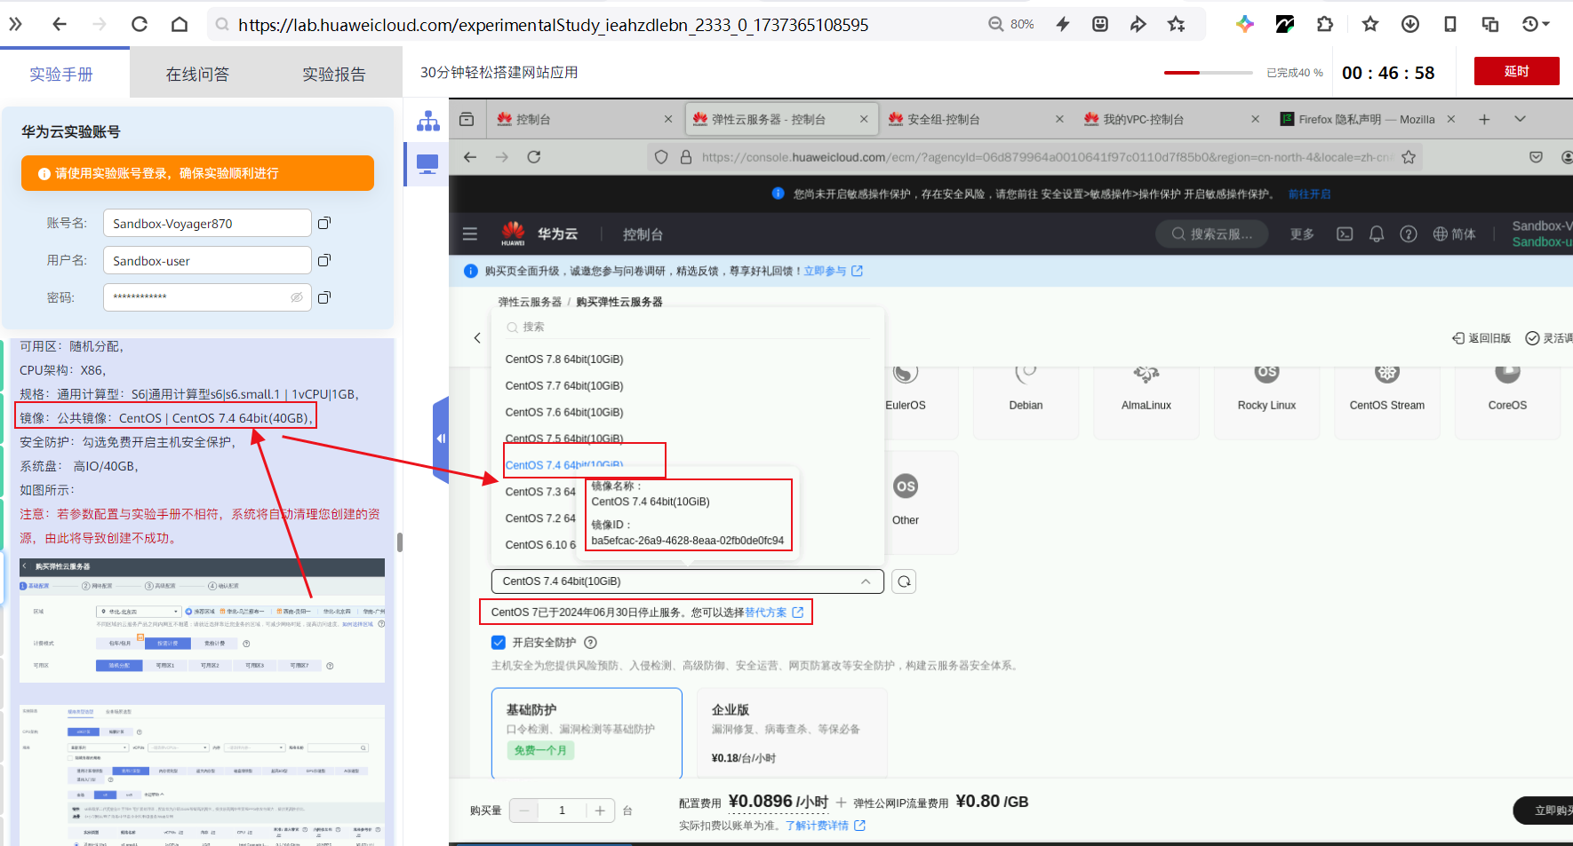Click the lab completion progress bar

click(x=1208, y=73)
